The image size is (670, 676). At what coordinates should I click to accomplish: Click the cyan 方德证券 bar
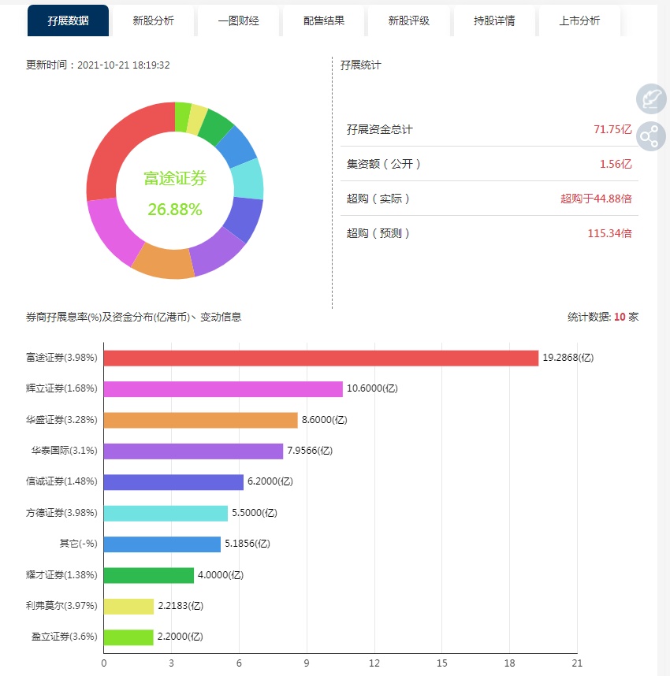tap(166, 513)
